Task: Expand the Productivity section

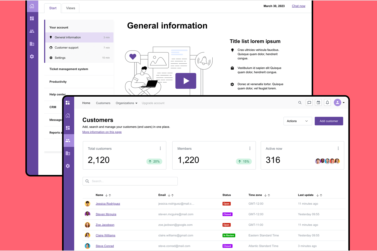Action: pos(79,82)
